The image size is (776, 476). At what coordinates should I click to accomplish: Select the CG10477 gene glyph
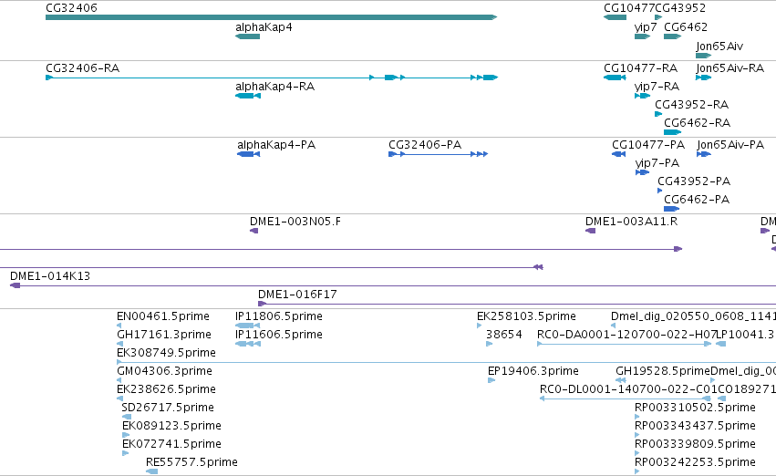pyautogui.click(x=616, y=17)
